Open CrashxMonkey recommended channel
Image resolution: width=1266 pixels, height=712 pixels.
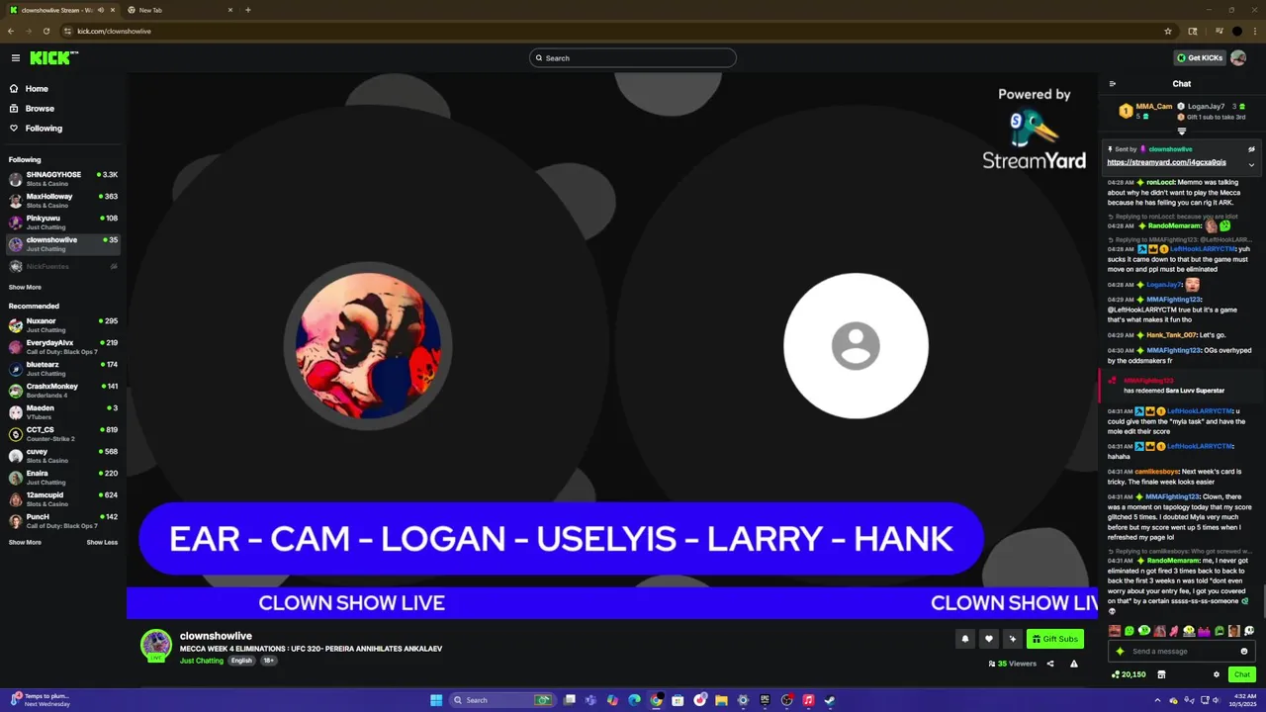[63, 390]
